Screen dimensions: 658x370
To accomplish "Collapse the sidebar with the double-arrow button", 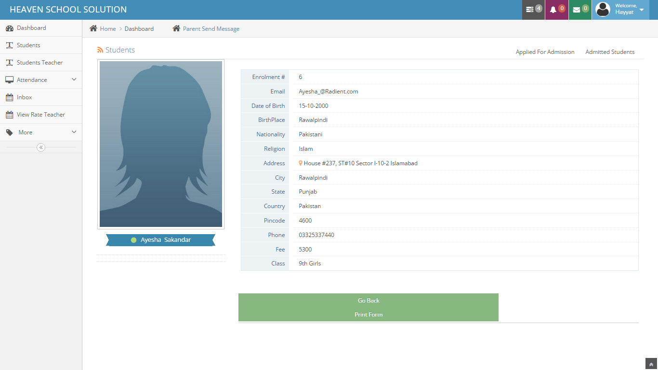I will click(41, 147).
